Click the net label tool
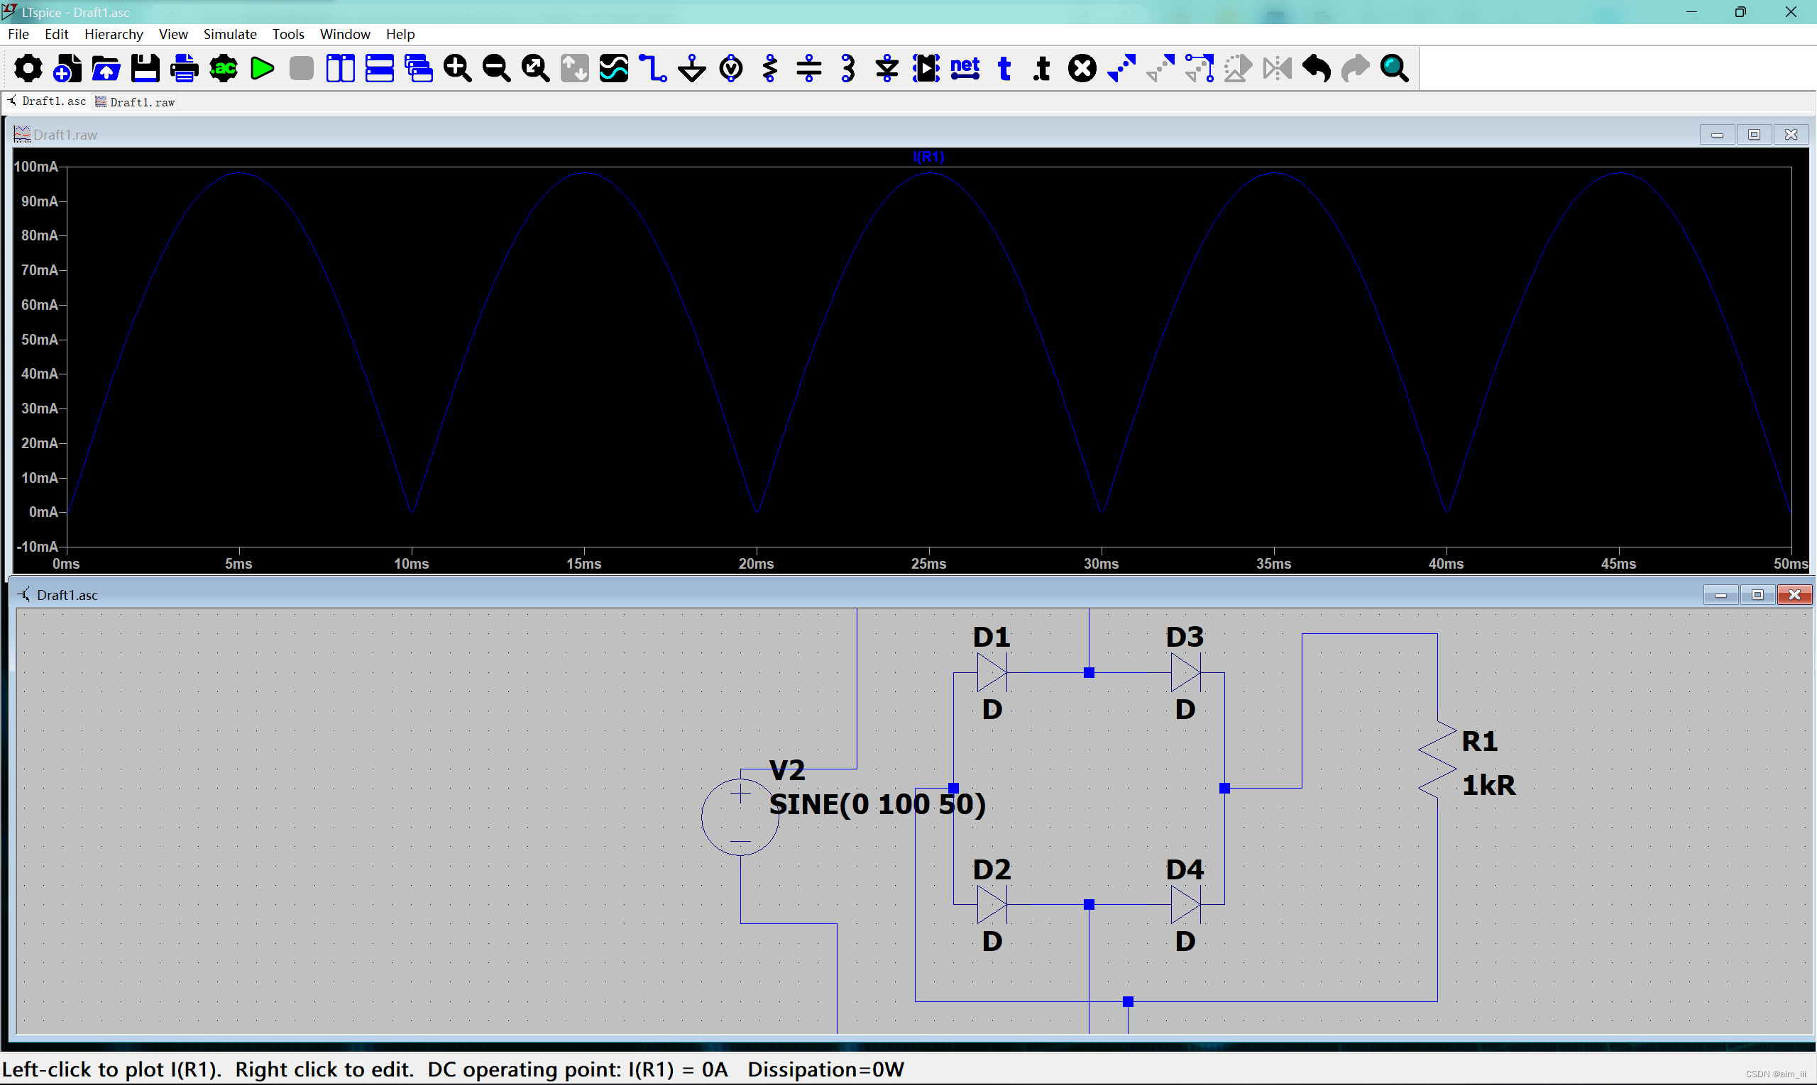Image resolution: width=1817 pixels, height=1085 pixels. click(965, 69)
